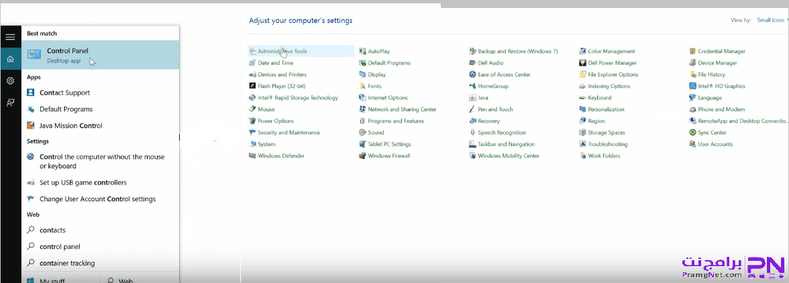Open Security and Maintenance flag icon

[x=252, y=133]
